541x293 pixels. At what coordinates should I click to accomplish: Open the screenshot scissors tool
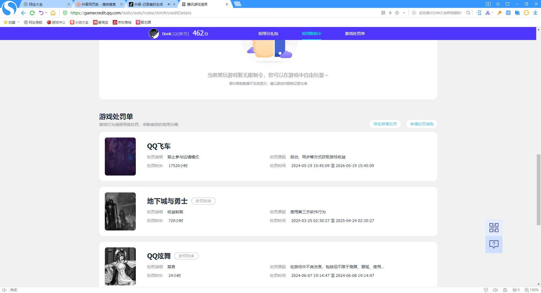[487, 13]
